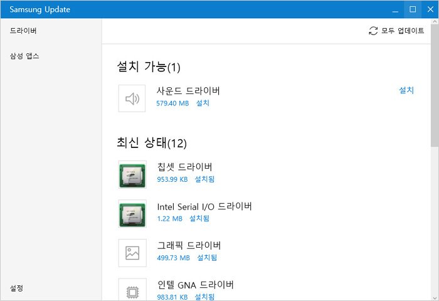Click the chipset driver (칩셋 드라이버) chip icon

[132, 174]
